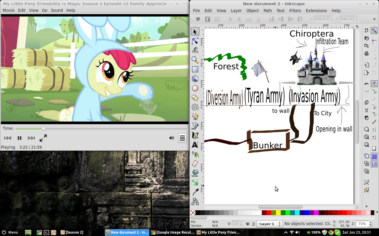The width and height of the screenshot is (379, 236).
Task: Select the Star polygon tool
Action: [x=195, y=98]
